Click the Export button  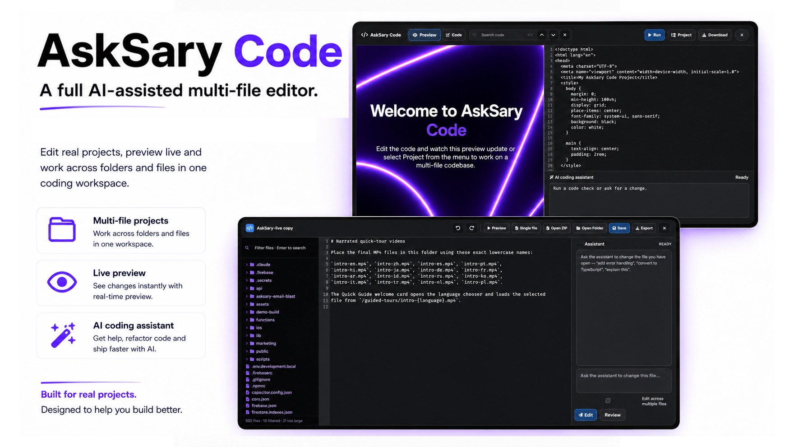[644, 228]
